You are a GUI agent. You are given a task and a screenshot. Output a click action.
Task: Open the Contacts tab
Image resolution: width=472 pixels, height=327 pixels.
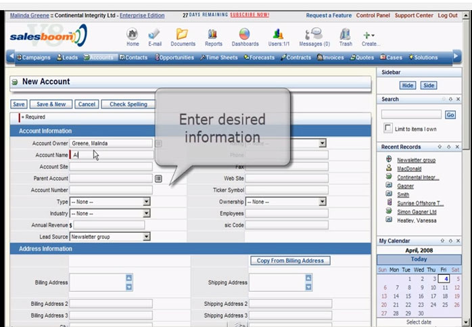(133, 58)
